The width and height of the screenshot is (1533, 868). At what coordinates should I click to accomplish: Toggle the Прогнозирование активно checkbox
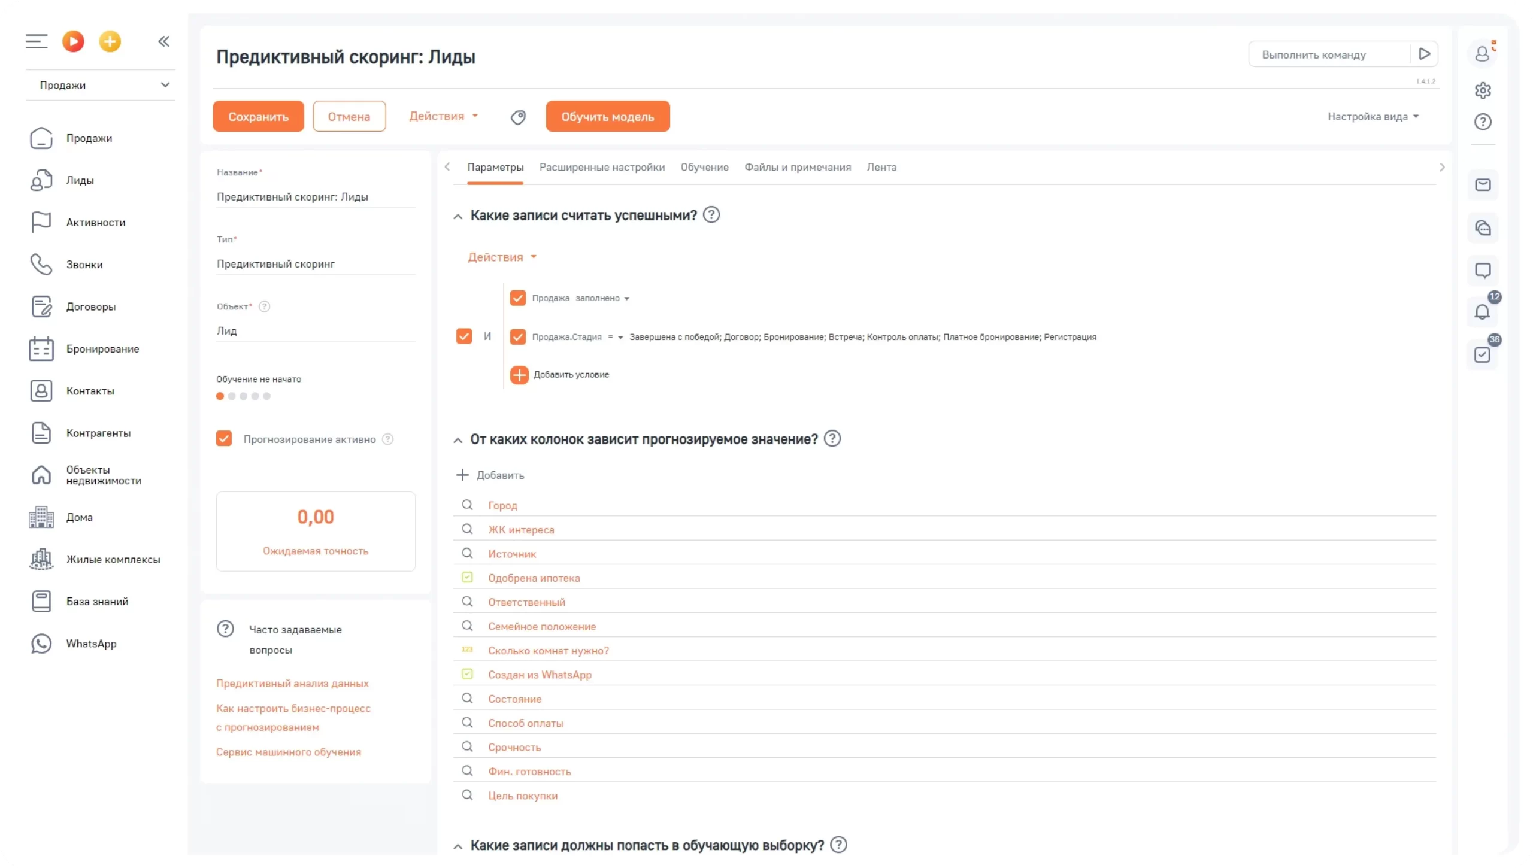coord(224,439)
